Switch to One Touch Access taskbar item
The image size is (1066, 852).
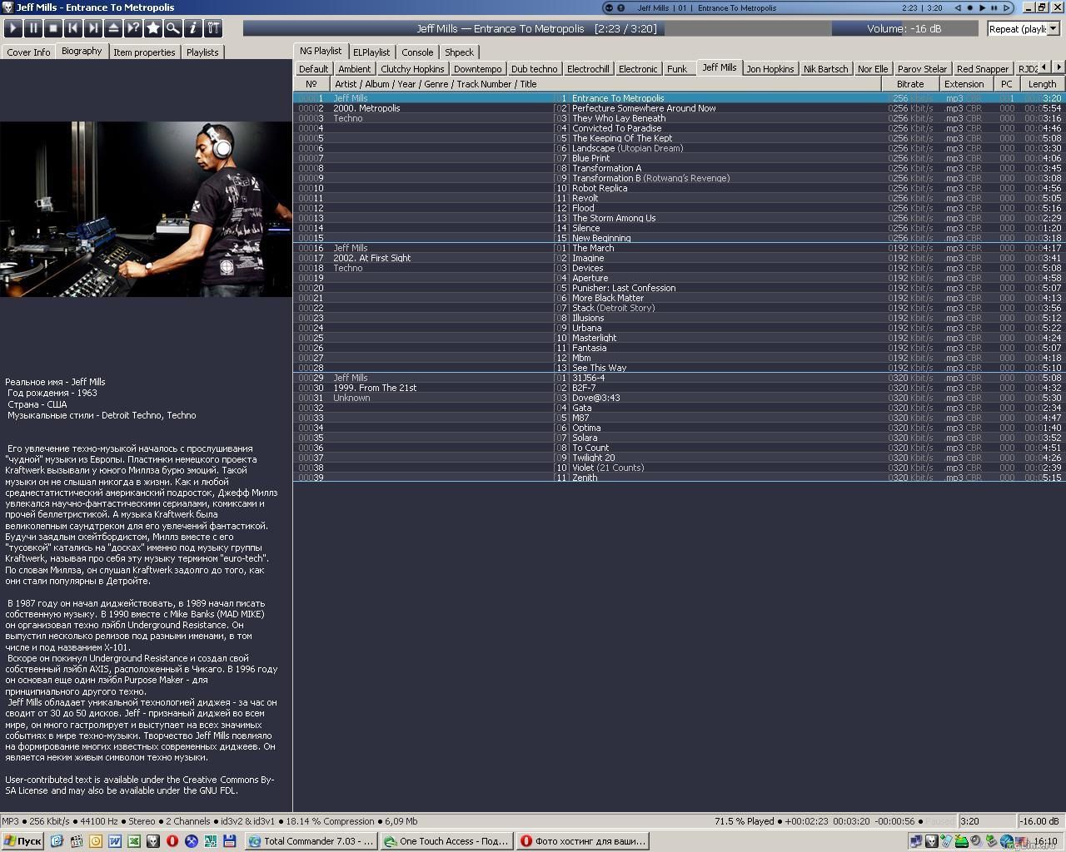(446, 841)
